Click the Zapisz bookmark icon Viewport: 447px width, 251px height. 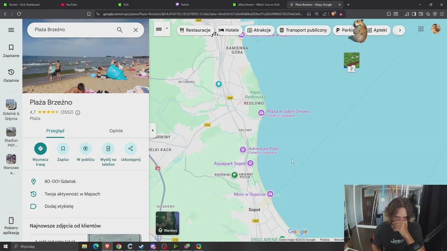coord(63,149)
